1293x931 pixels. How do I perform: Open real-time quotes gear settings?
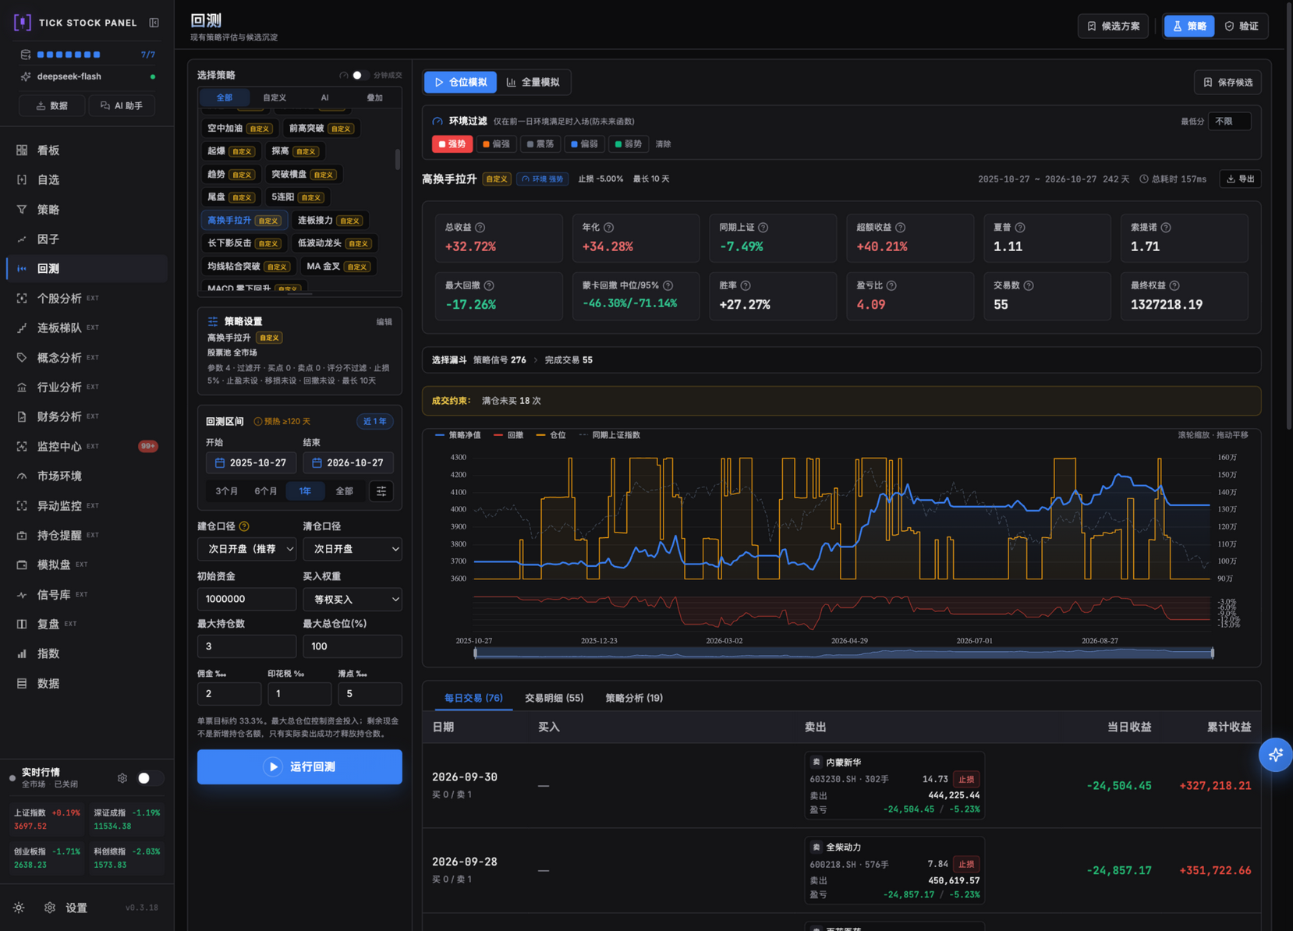click(122, 778)
